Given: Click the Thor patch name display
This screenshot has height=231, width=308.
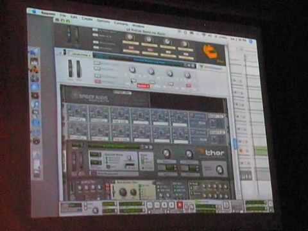Looking at the screenshot, I should tap(114, 146).
